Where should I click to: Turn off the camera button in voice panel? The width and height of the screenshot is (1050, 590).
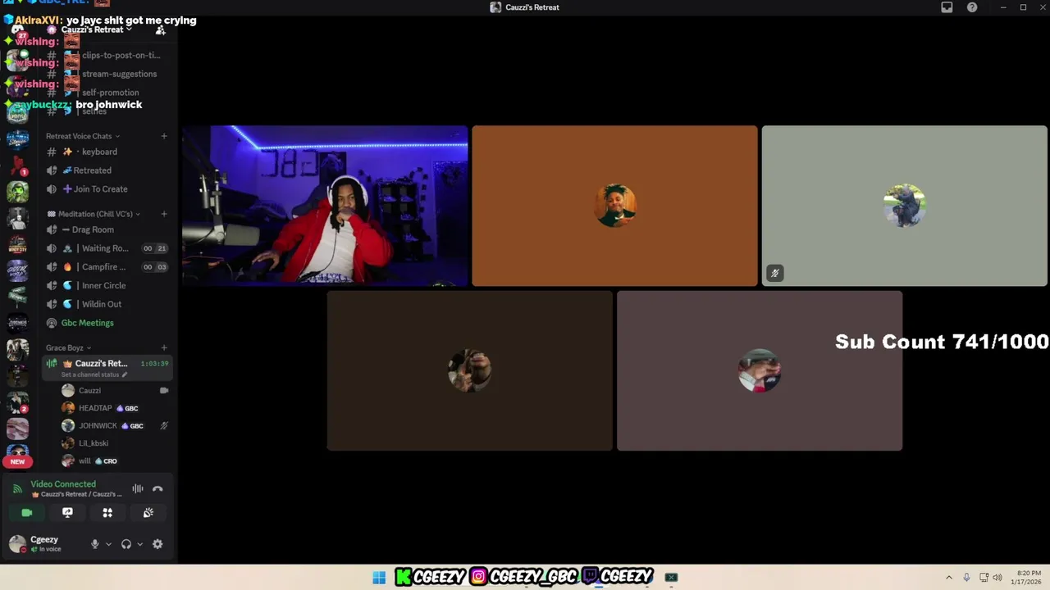pos(27,513)
